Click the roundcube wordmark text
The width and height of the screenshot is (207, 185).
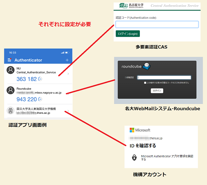(x=132, y=67)
